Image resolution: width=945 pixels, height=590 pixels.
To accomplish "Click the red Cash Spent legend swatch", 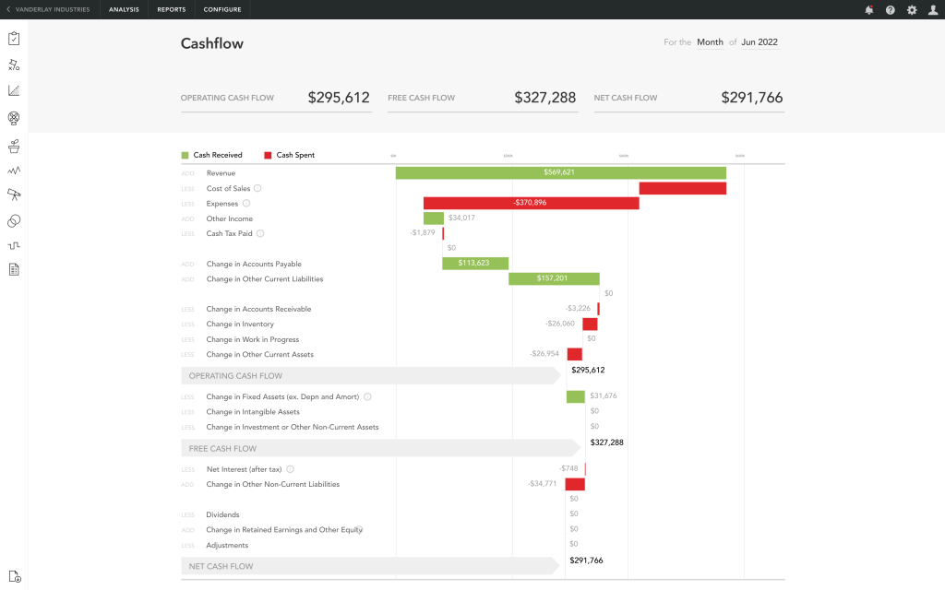I will tap(268, 155).
